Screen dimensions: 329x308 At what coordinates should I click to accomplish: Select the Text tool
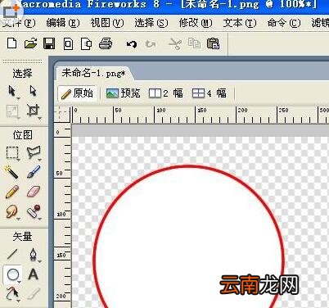[34, 274]
